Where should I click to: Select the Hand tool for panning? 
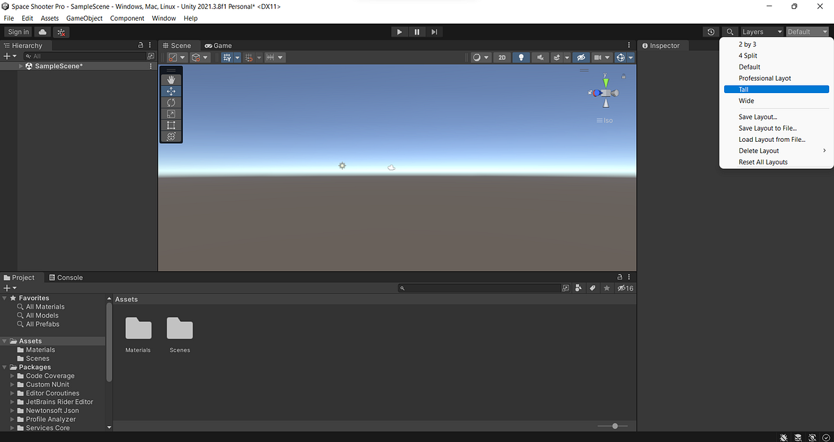click(171, 79)
